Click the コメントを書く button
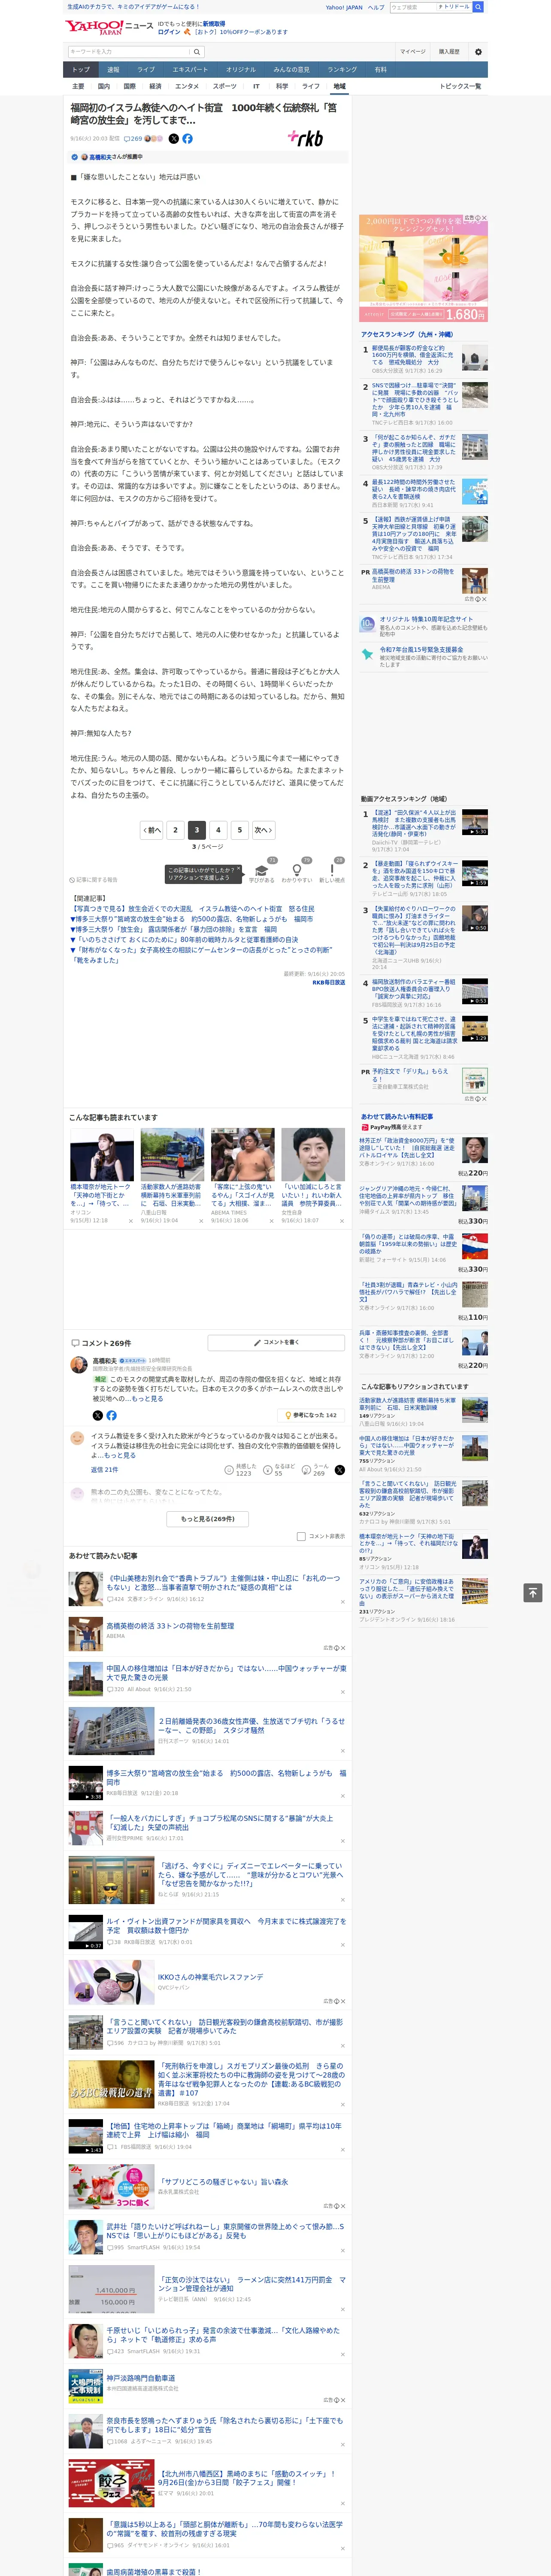The width and height of the screenshot is (551, 2576). point(277,1342)
